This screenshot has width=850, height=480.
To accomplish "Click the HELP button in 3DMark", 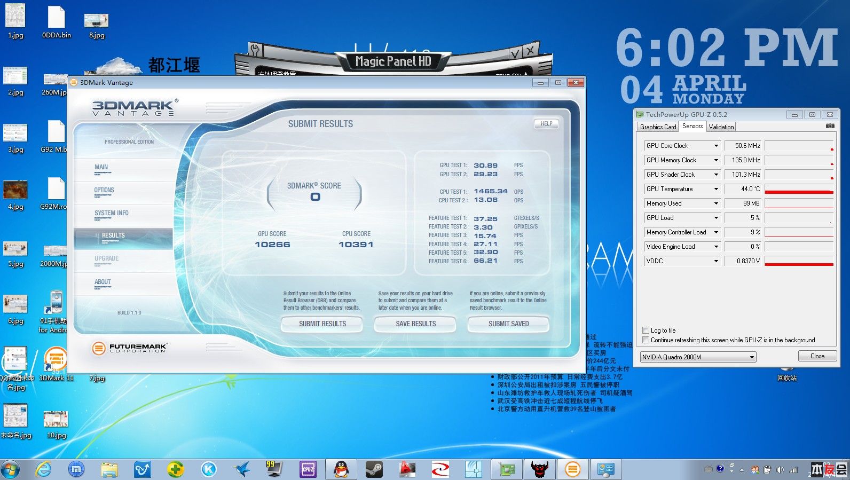I will 546,124.
